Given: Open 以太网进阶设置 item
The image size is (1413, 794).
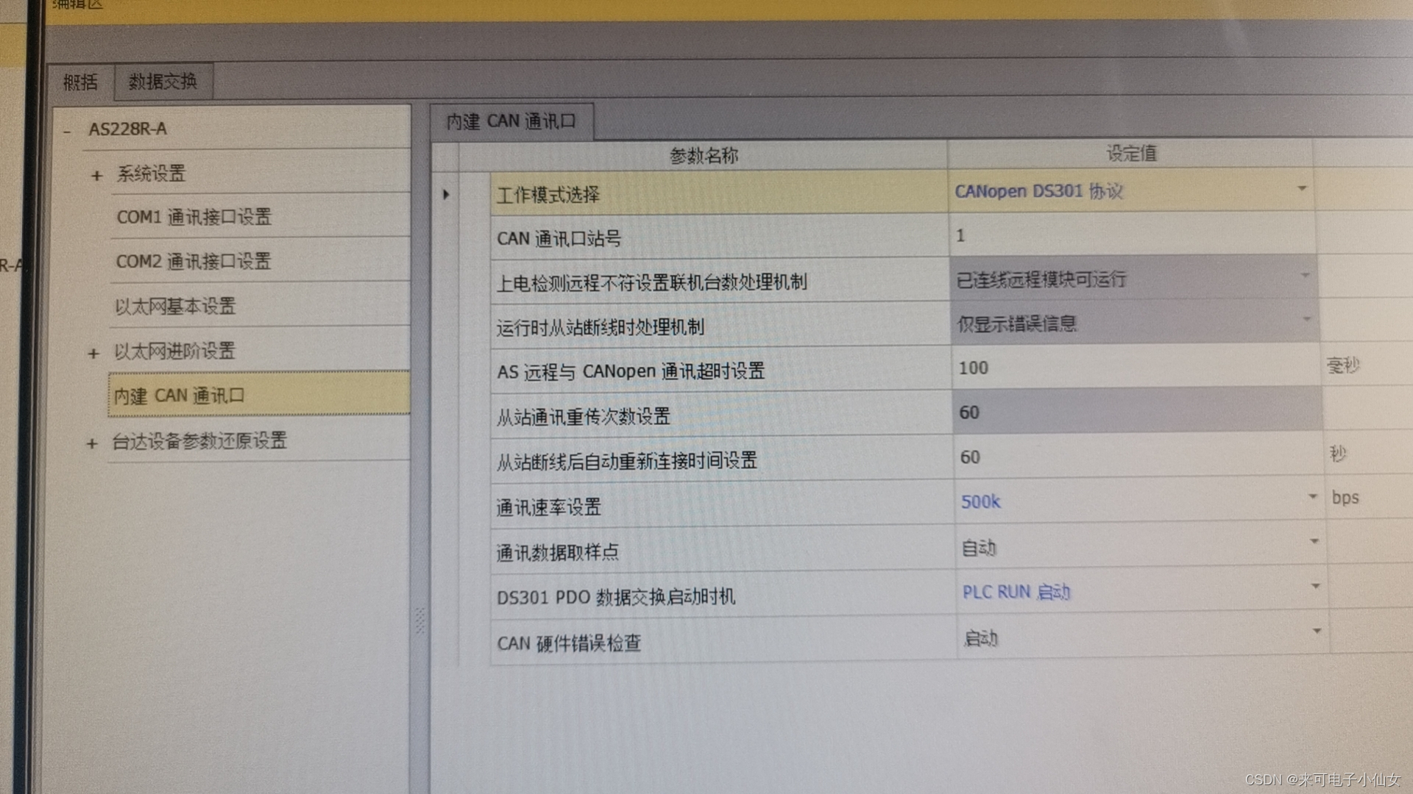Looking at the screenshot, I should click(x=174, y=351).
